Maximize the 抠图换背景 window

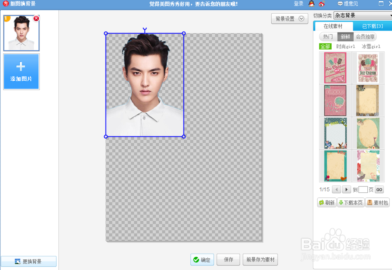tap(381, 4)
